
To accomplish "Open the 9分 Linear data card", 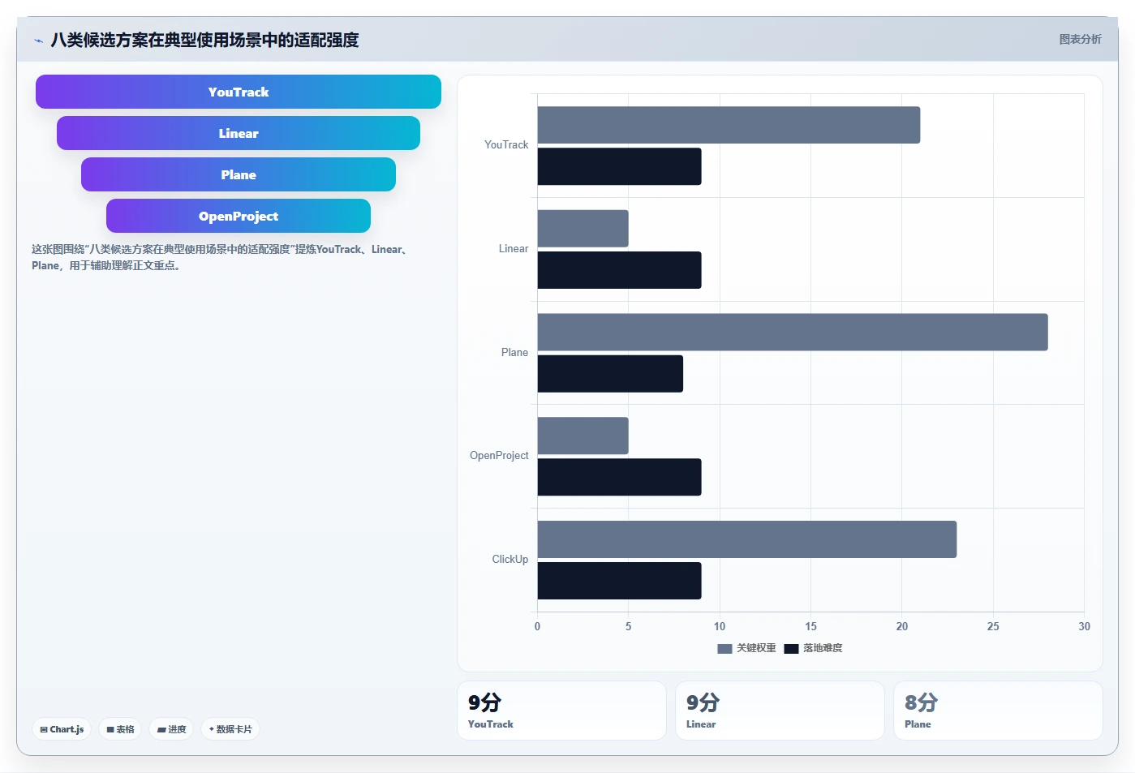I will pyautogui.click(x=780, y=711).
